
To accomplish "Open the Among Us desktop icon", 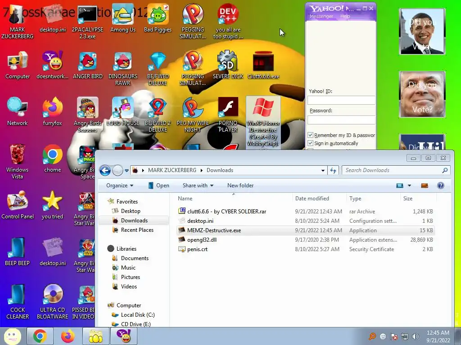I will [x=122, y=18].
